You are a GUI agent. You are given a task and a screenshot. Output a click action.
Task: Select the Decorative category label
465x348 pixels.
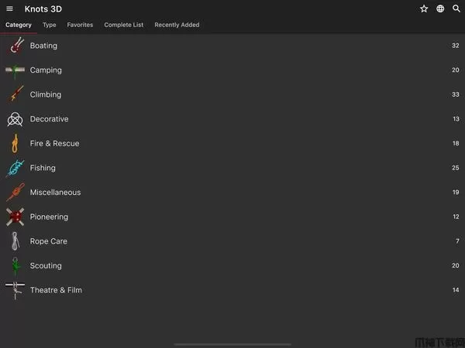click(50, 119)
